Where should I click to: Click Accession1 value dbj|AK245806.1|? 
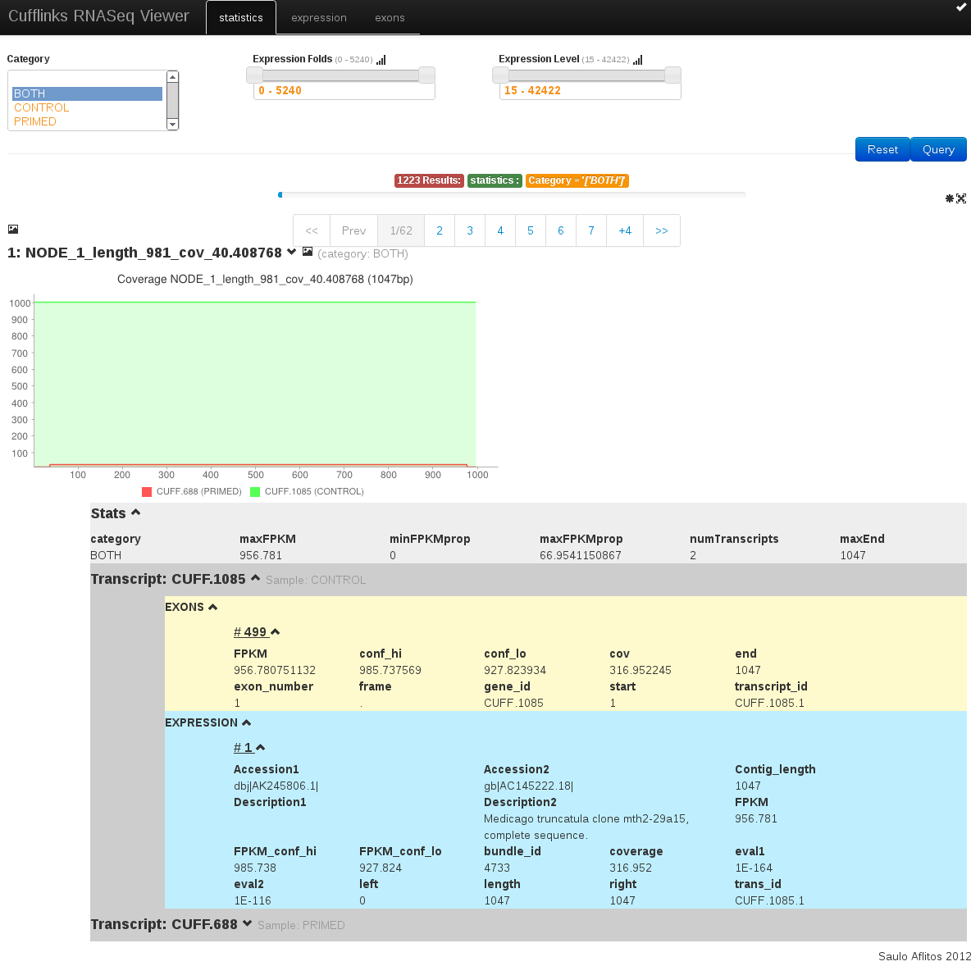[x=276, y=786]
